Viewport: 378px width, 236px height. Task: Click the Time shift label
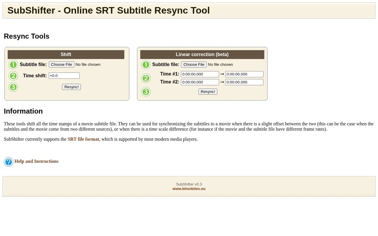[35, 76]
